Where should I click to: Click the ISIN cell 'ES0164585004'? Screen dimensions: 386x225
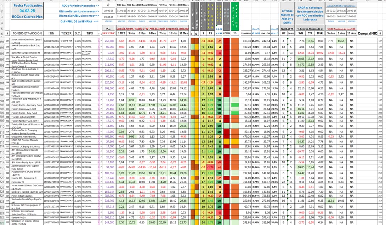(x=51, y=53)
